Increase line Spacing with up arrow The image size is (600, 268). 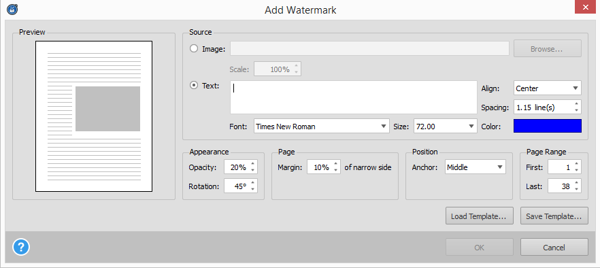coord(576,104)
